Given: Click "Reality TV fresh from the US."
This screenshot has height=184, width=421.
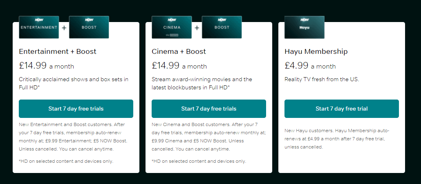Looking at the screenshot, I should pos(322,79).
